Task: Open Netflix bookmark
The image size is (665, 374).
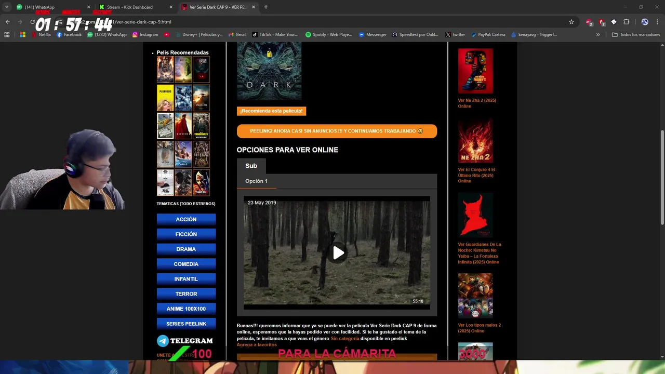Action: coord(42,35)
